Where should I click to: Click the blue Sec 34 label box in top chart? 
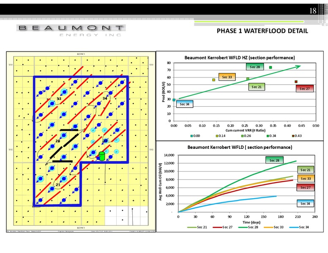184,104
